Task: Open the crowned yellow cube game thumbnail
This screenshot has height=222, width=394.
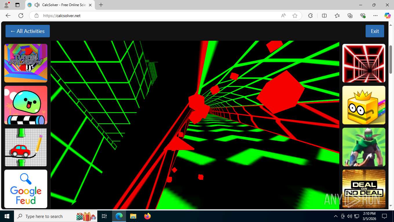Action: pyautogui.click(x=364, y=105)
